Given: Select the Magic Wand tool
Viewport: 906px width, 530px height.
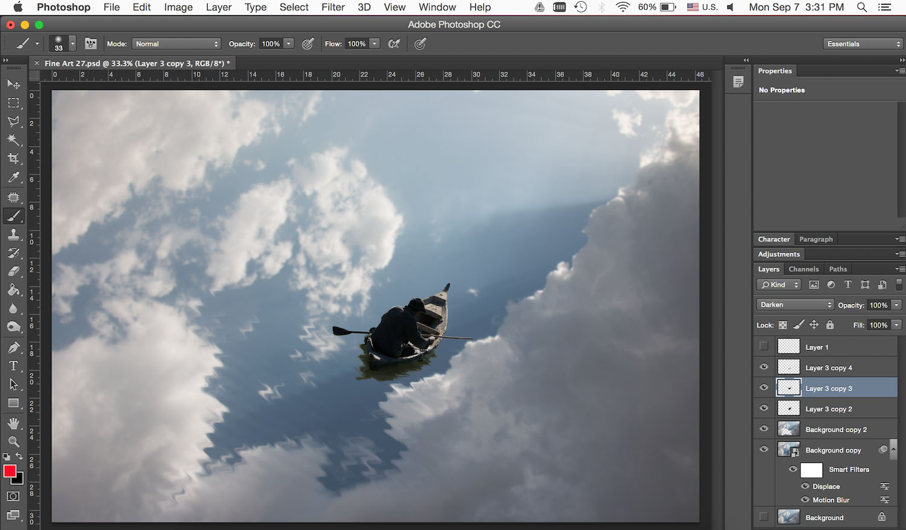Looking at the screenshot, I should pyautogui.click(x=13, y=140).
